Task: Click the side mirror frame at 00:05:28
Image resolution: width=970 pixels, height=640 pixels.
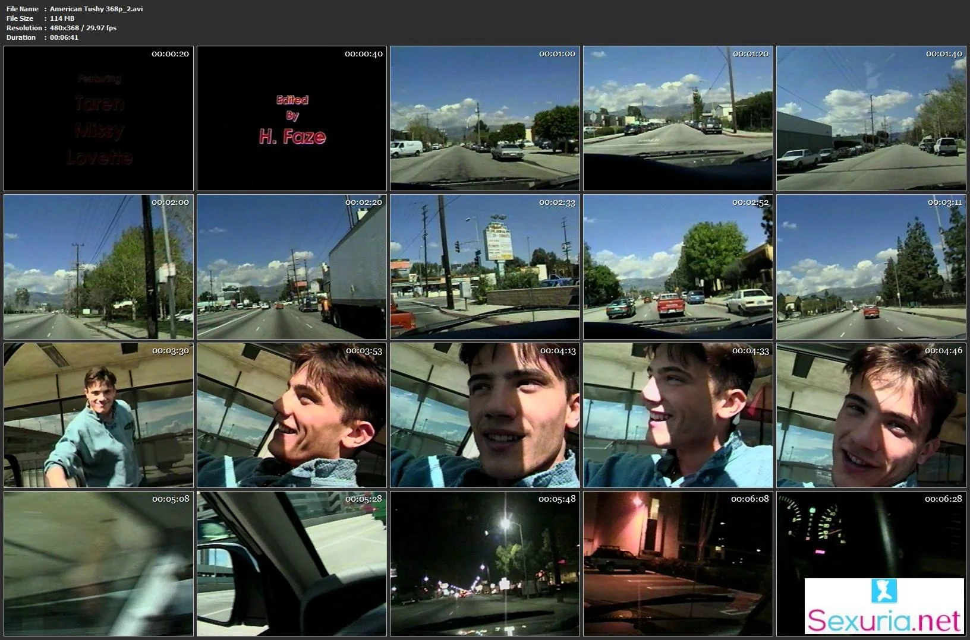Action: 292,563
